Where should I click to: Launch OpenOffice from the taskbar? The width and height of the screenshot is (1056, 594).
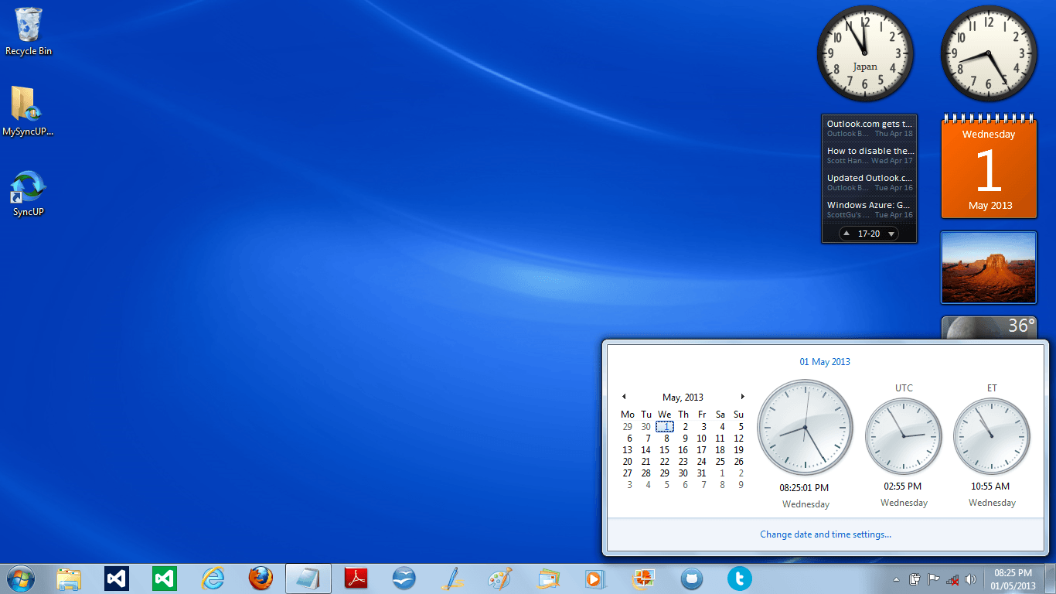404,578
